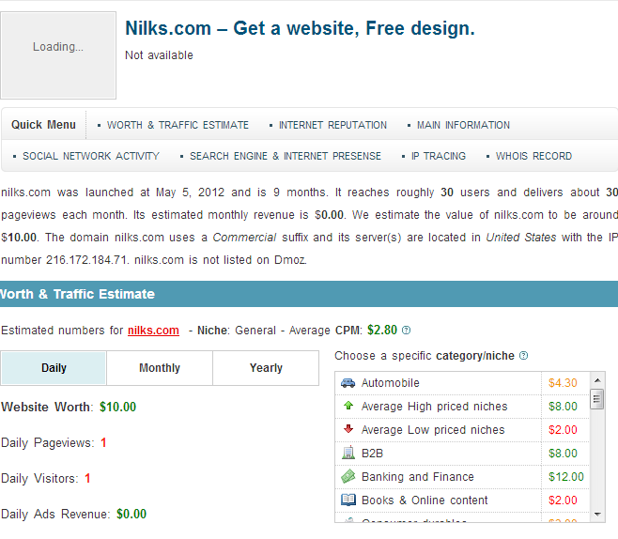Select Average Low priced niches row
618x539 pixels.
[462, 430]
